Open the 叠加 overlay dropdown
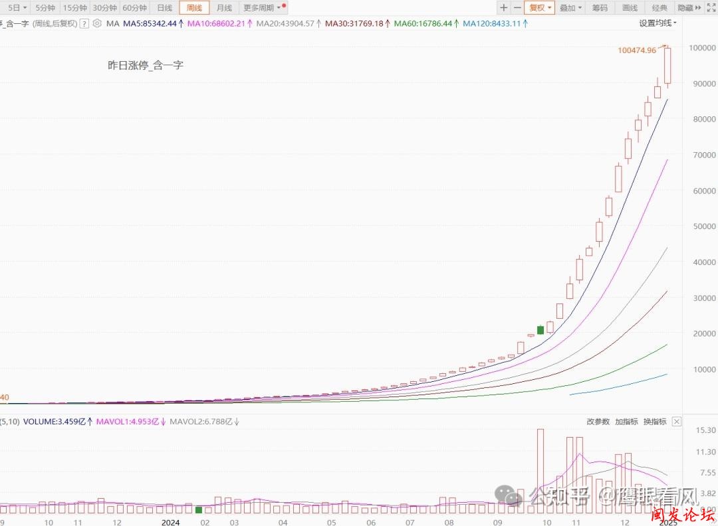The image size is (718, 526). click(x=570, y=8)
